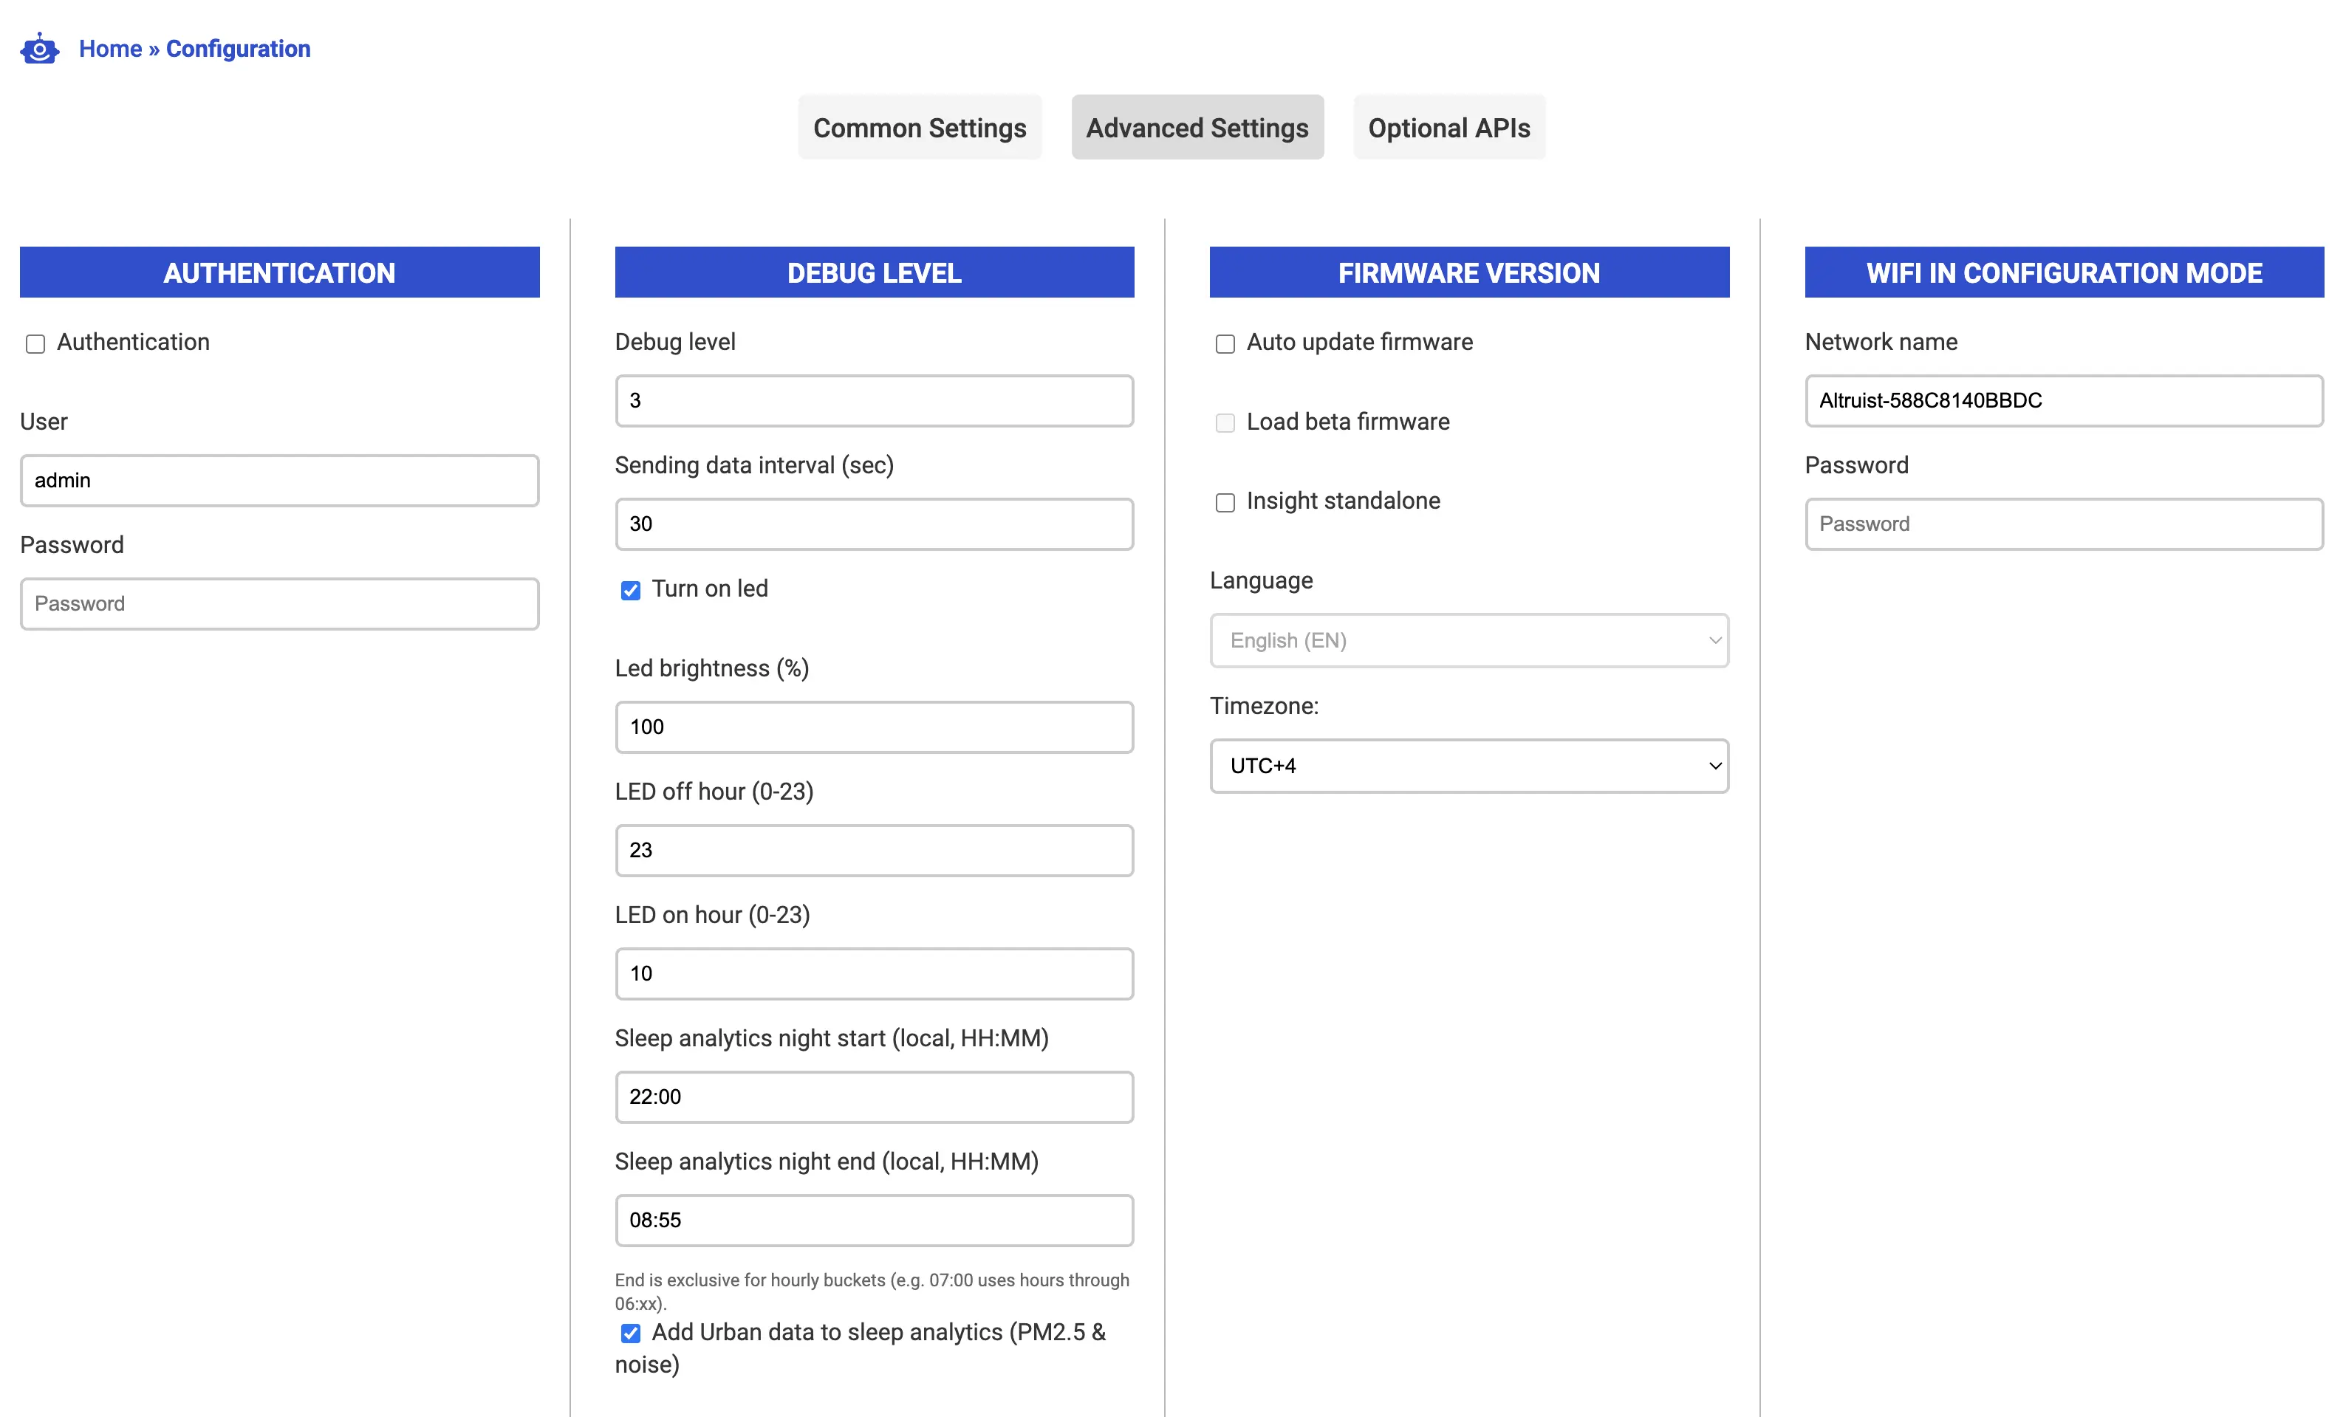This screenshot has height=1417, width=2343.
Task: Click the 'Auto update firmware' label
Action: (1360, 342)
